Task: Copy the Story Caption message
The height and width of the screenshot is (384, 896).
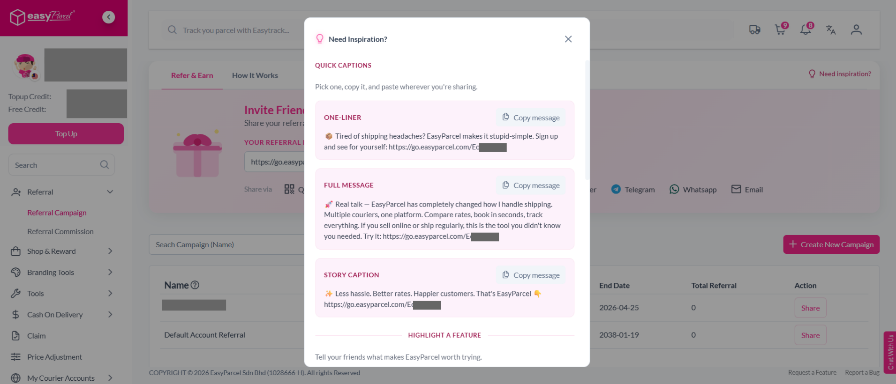Action: [x=531, y=275]
